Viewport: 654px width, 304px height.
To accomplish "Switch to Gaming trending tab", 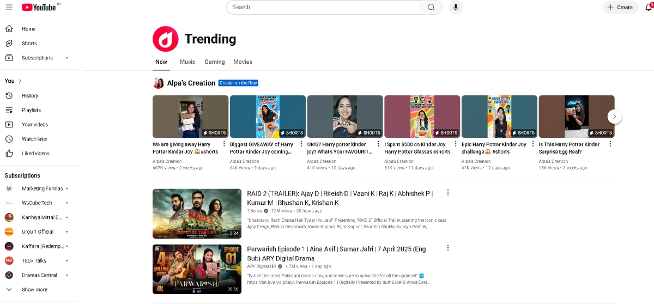I will point(215,62).
